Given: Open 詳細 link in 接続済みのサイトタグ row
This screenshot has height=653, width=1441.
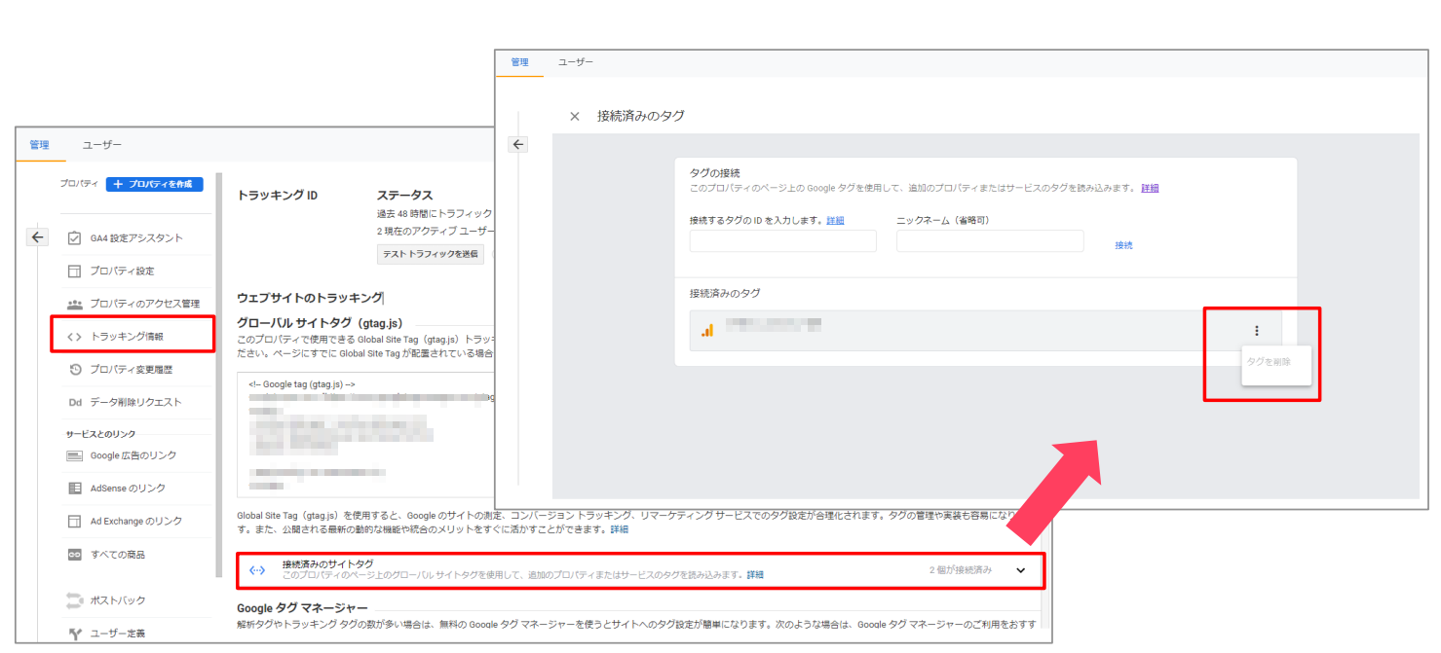Looking at the screenshot, I should click(x=755, y=575).
